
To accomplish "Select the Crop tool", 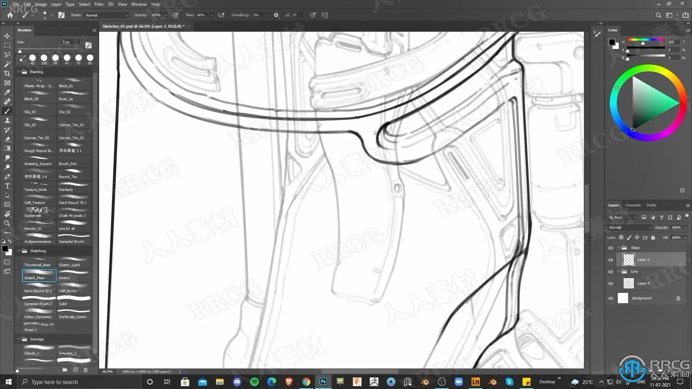I will click(x=7, y=73).
